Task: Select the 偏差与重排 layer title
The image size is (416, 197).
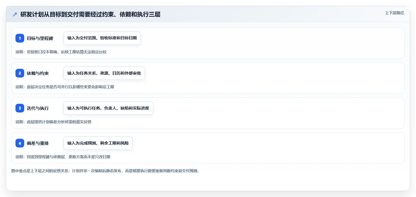Action: (38, 143)
